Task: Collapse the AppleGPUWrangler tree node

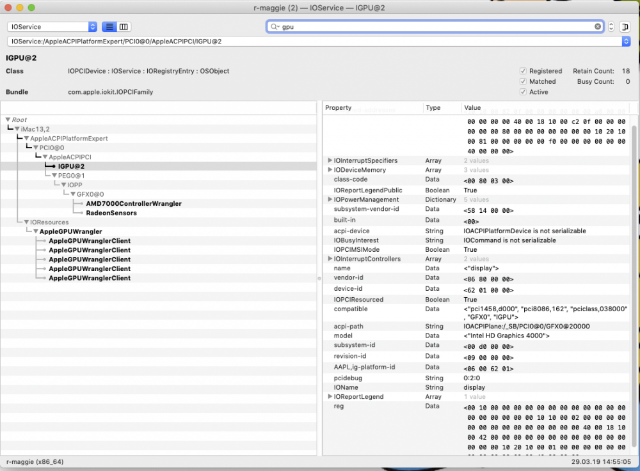Action: pos(35,231)
